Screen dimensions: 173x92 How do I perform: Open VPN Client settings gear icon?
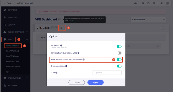(x=61, y=28)
